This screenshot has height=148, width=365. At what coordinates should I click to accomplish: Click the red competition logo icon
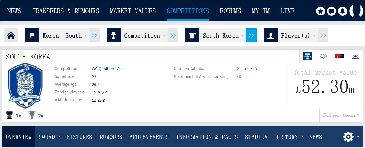point(340,56)
